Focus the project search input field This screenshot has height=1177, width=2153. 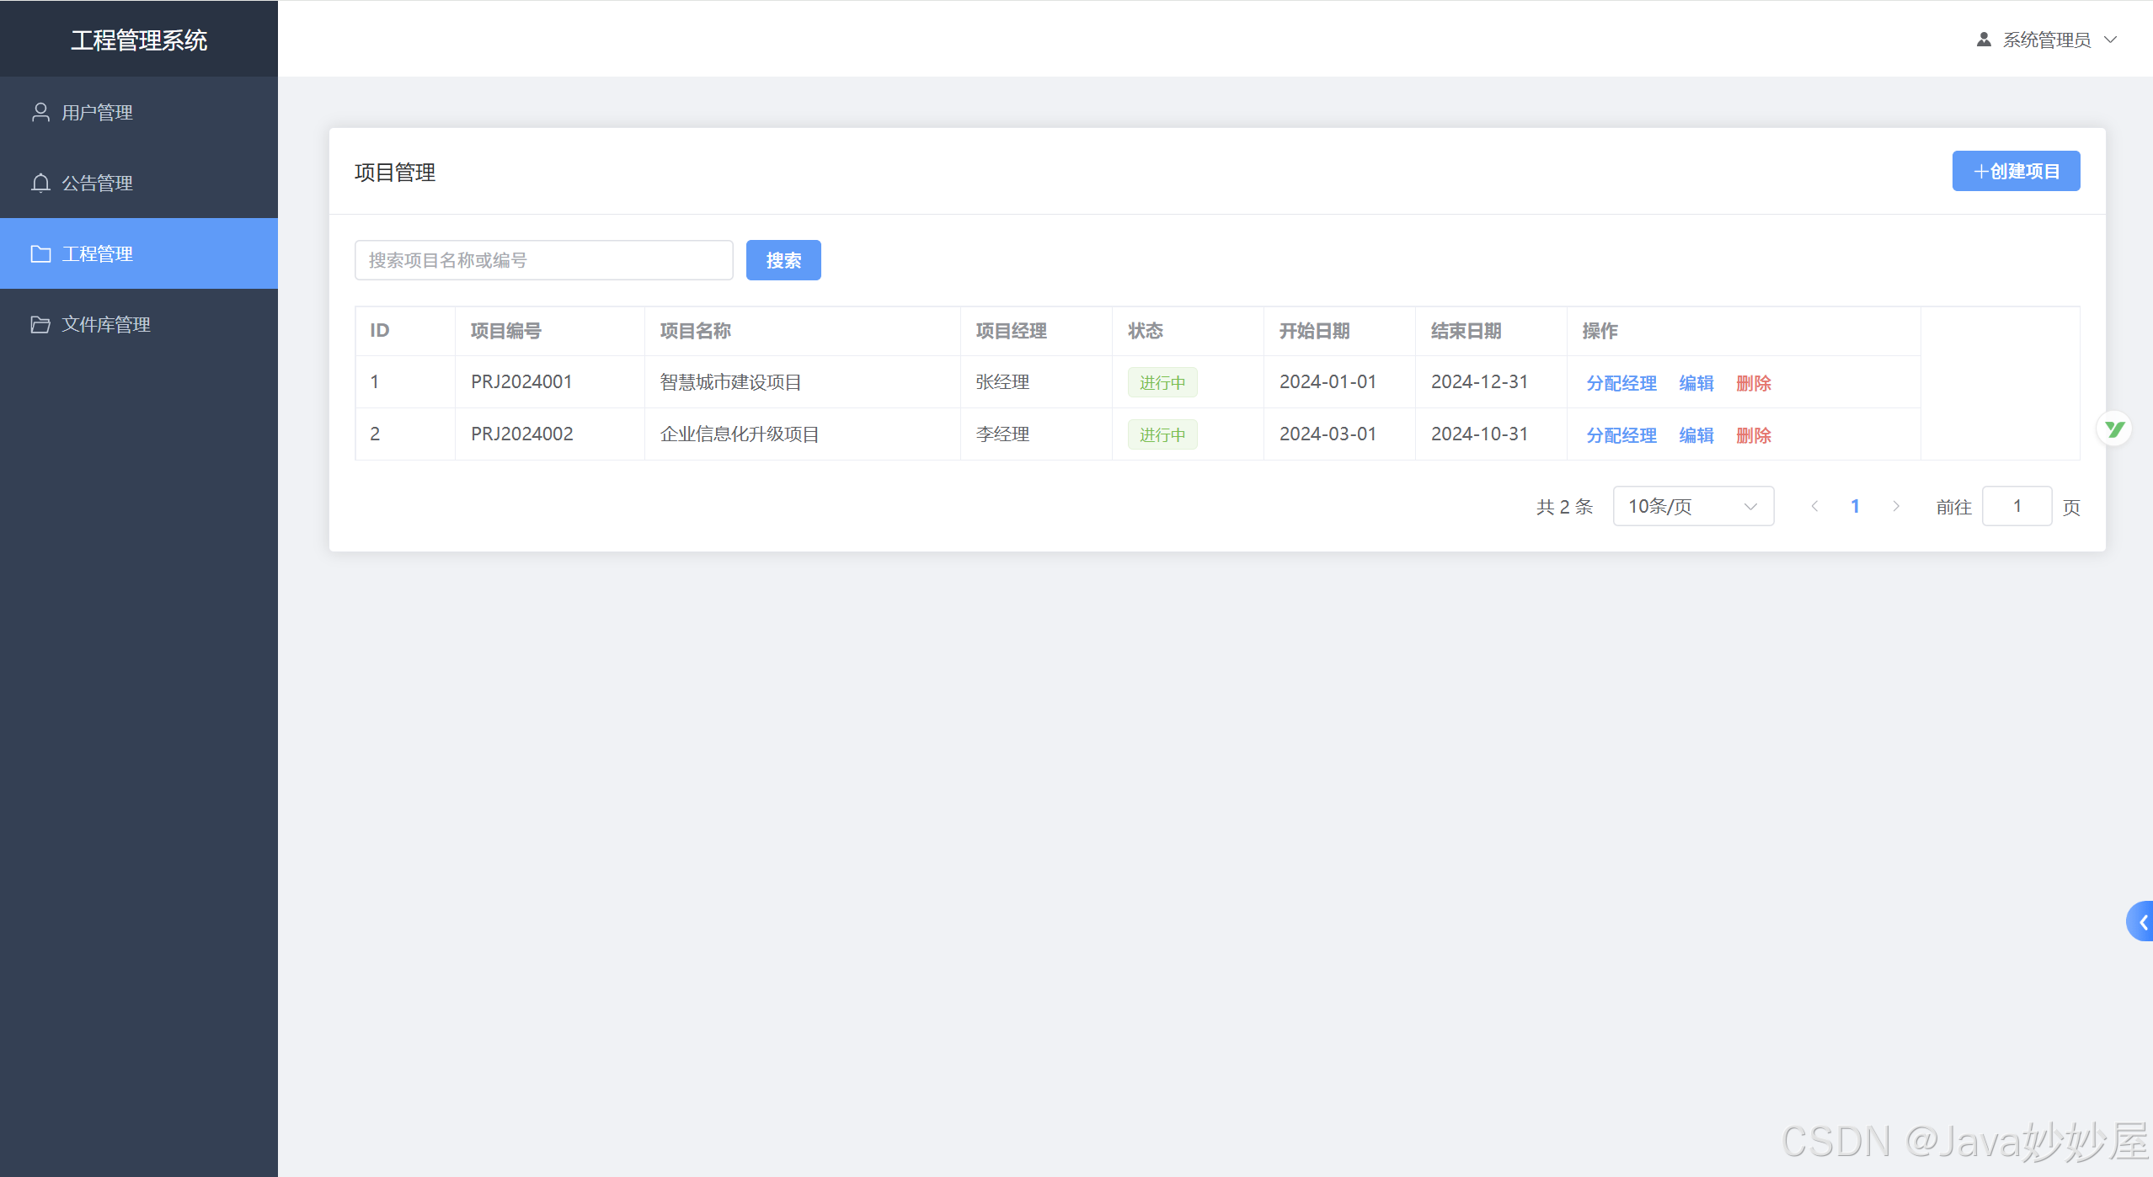point(544,260)
